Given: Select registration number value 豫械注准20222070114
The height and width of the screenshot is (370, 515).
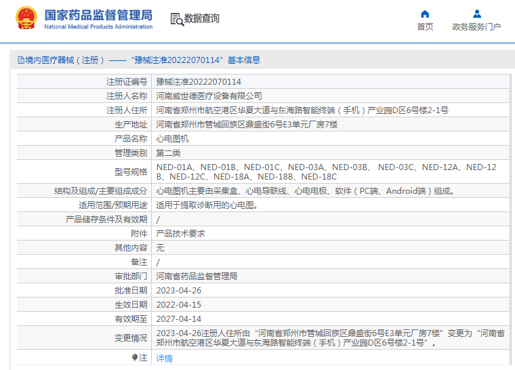Looking at the screenshot, I should 199,82.
